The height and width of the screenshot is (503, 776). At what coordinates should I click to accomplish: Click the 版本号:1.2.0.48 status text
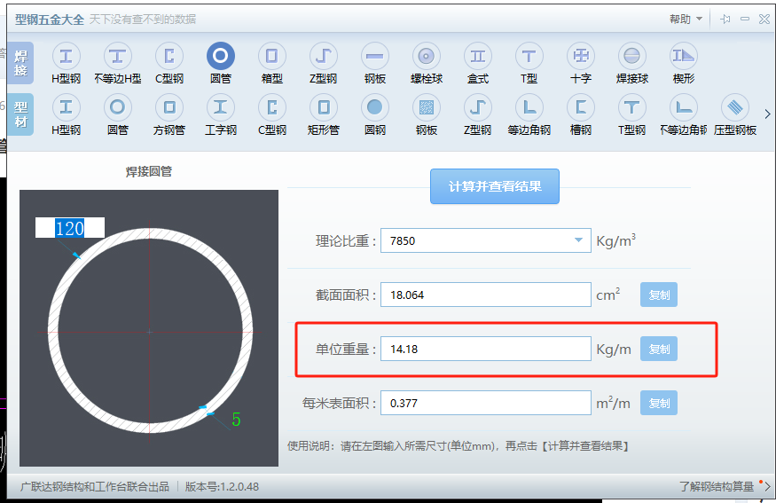(x=222, y=487)
